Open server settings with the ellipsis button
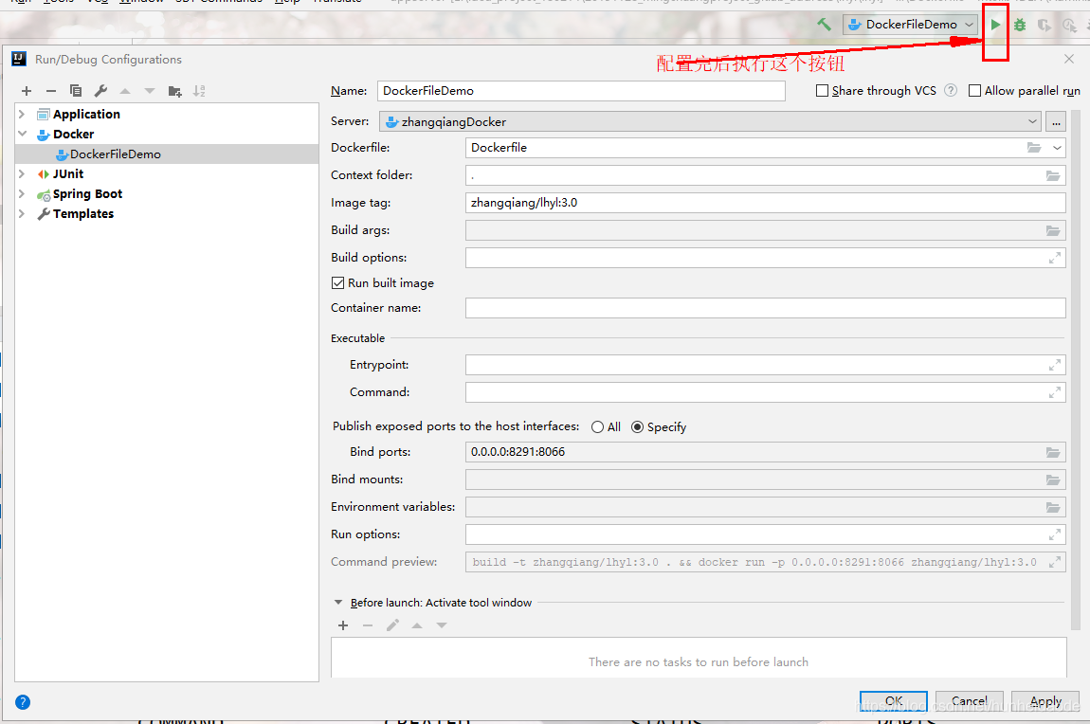The height and width of the screenshot is (724, 1090). [1056, 122]
